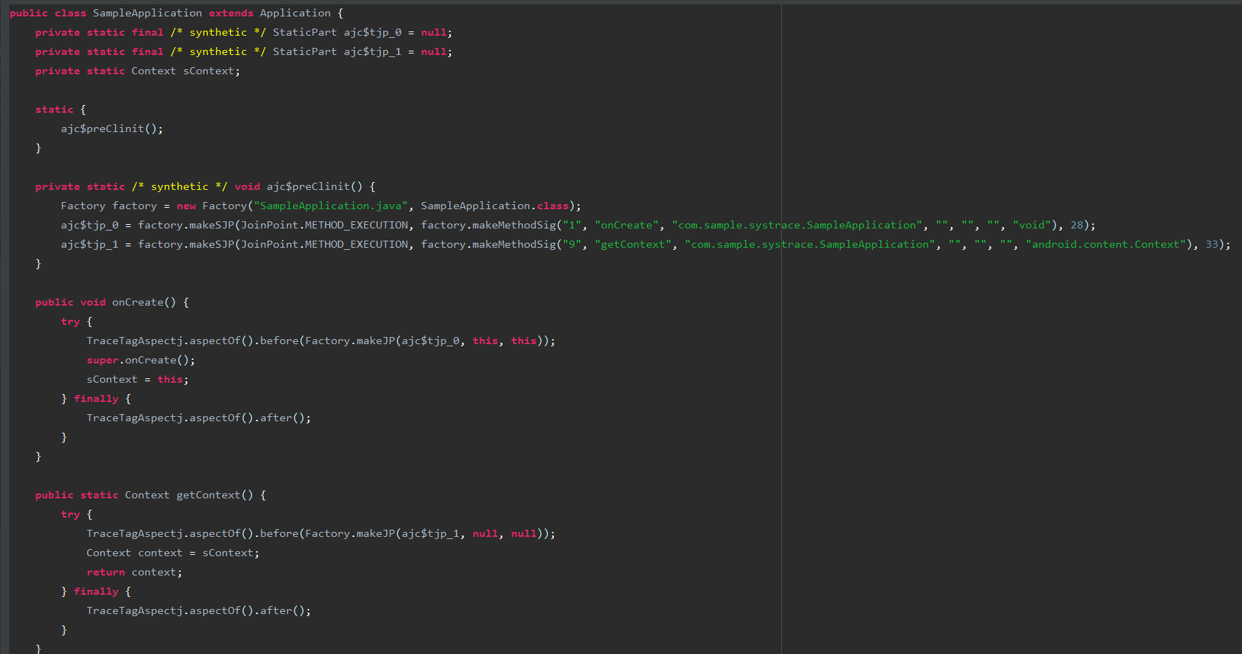Screen dimensions: 1242x654
Task: Click the ajc$tjp_1 field declaration name
Action: [x=372, y=51]
